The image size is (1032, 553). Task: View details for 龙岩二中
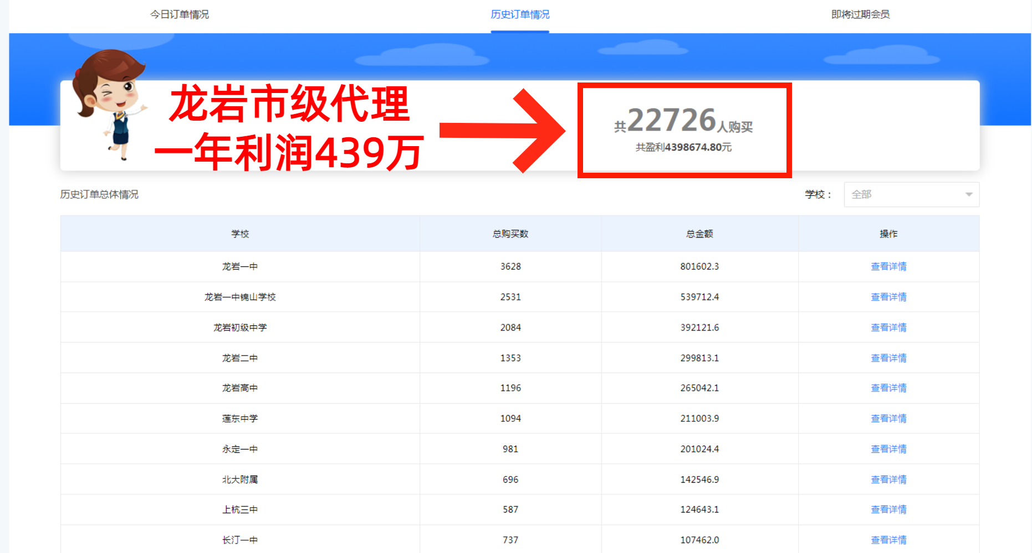pos(888,358)
